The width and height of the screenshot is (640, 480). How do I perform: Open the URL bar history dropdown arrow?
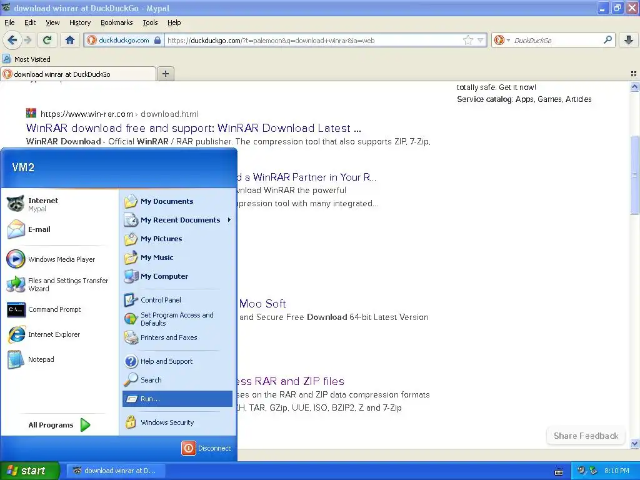pyautogui.click(x=481, y=40)
